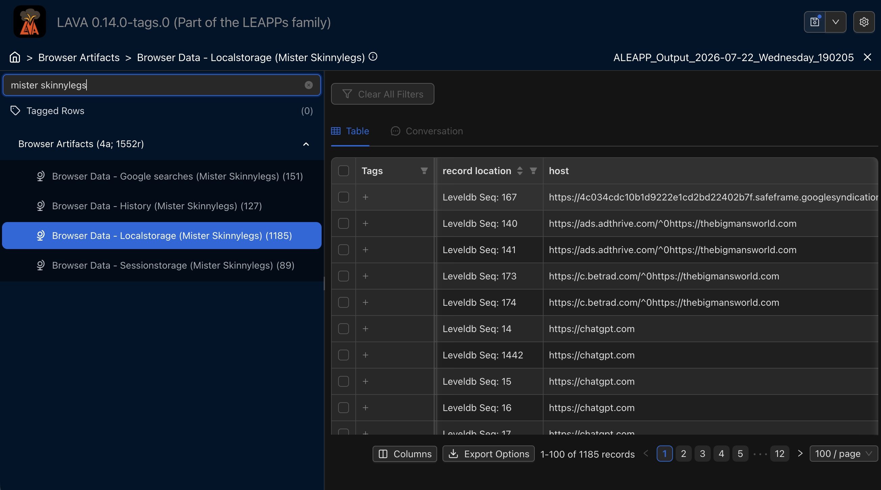Clear the search field with the x icon
The width and height of the screenshot is (881, 490).
coord(308,85)
